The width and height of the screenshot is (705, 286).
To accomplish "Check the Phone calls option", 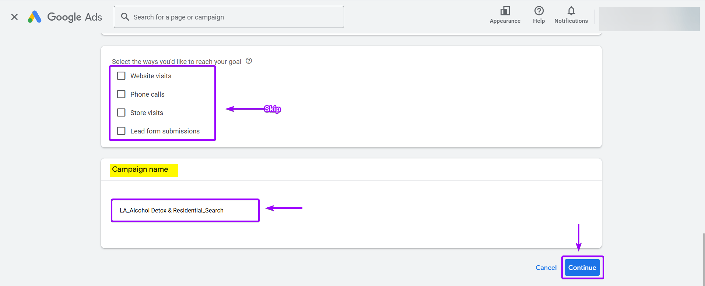I will click(x=121, y=94).
